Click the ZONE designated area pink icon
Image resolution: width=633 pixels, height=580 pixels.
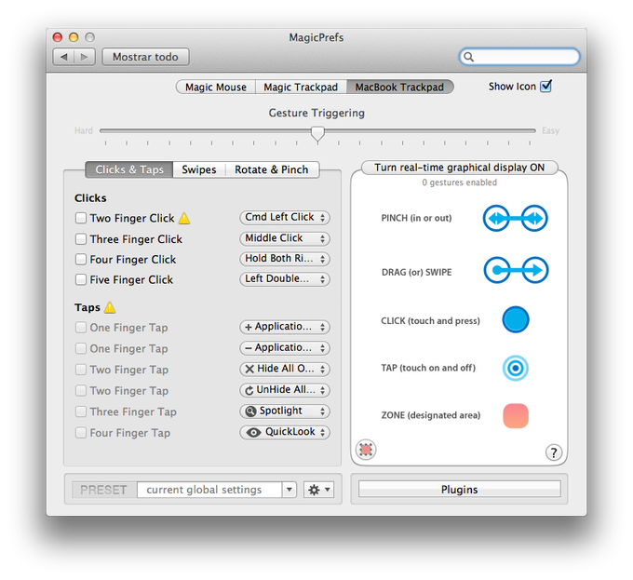pos(516,416)
